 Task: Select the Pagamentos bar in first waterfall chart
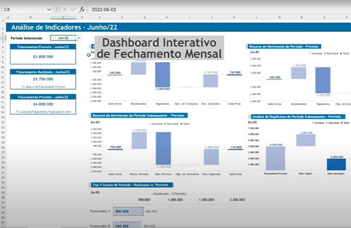click(163, 74)
